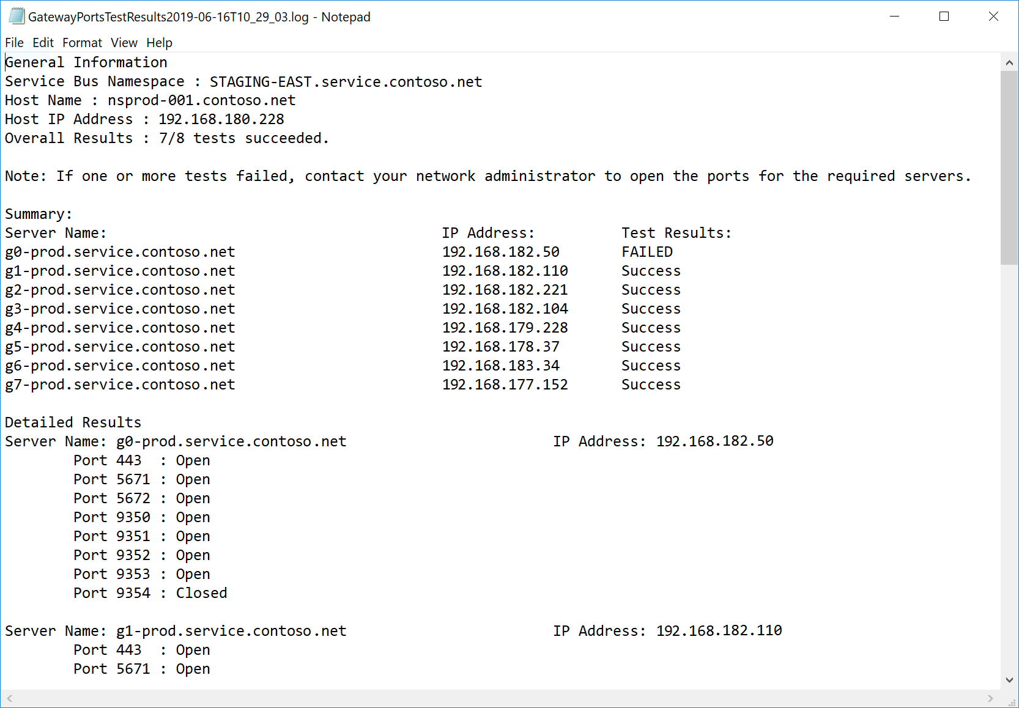The image size is (1019, 708).
Task: Open the File menu
Action: [x=14, y=42]
